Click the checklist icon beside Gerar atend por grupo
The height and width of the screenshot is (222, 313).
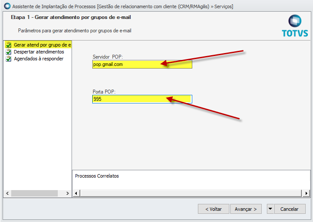[8, 45]
